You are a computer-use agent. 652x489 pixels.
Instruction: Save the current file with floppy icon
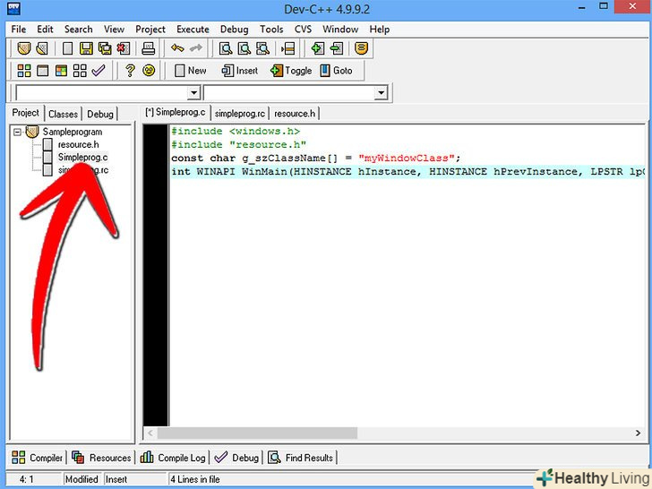click(86, 48)
